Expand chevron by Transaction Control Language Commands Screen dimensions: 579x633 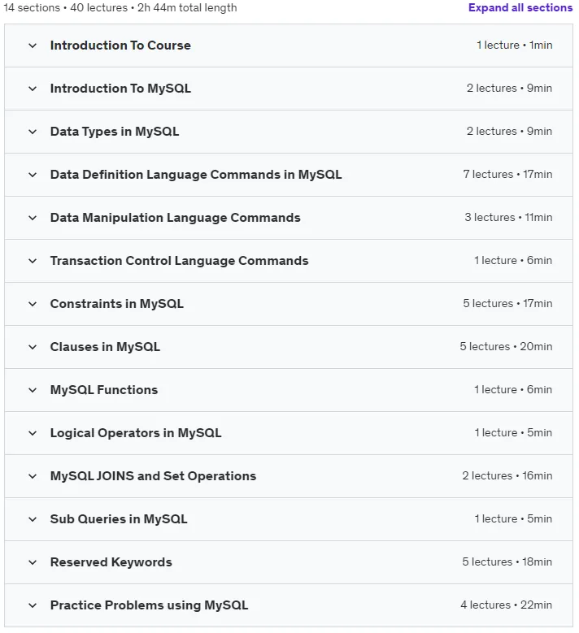coord(33,261)
